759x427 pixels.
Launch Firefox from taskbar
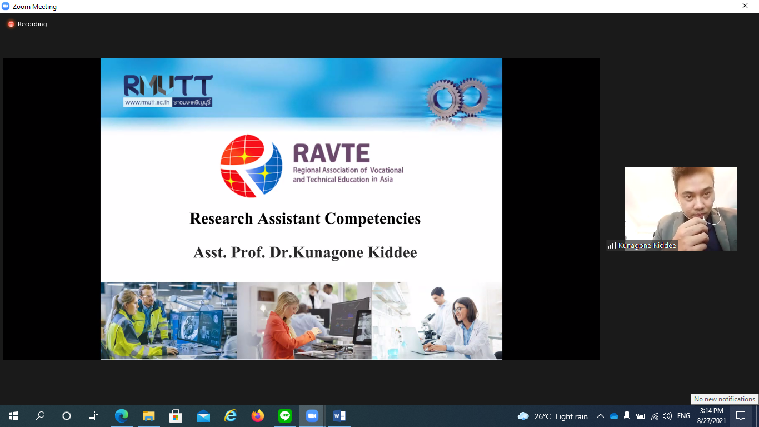tap(257, 416)
